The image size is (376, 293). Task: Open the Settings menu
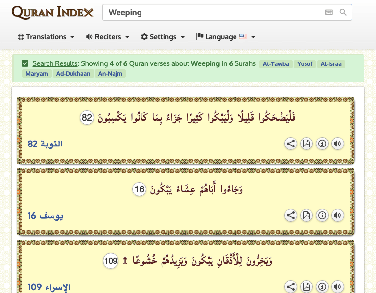[x=163, y=37]
